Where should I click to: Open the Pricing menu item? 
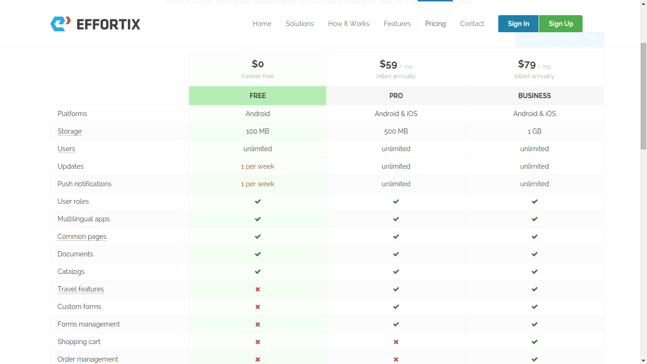(435, 24)
